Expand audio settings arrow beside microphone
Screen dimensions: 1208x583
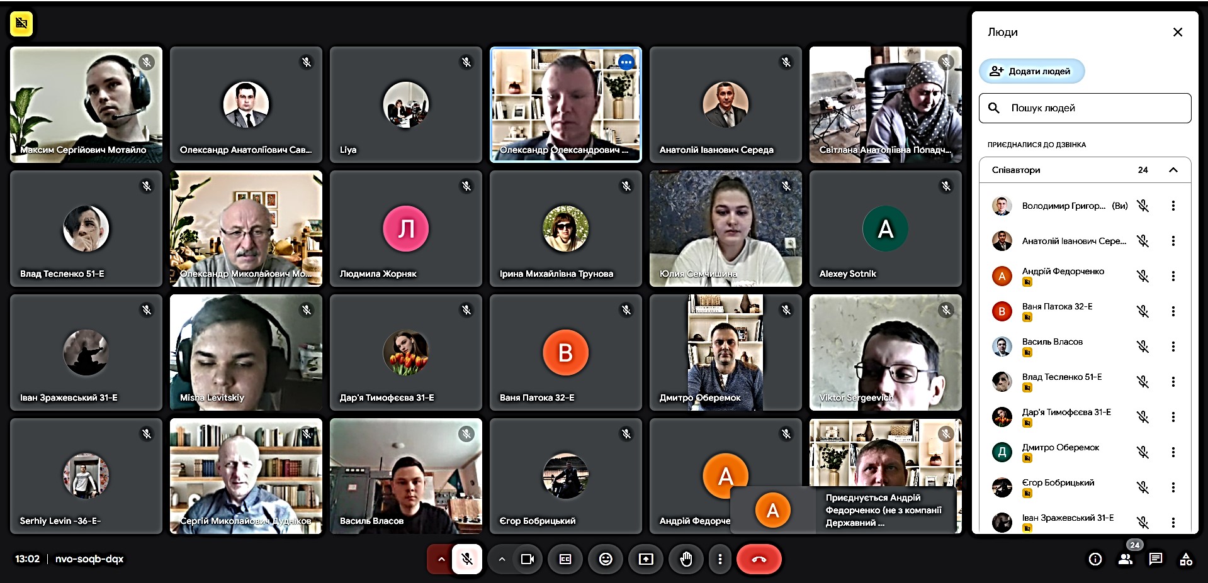(x=441, y=559)
